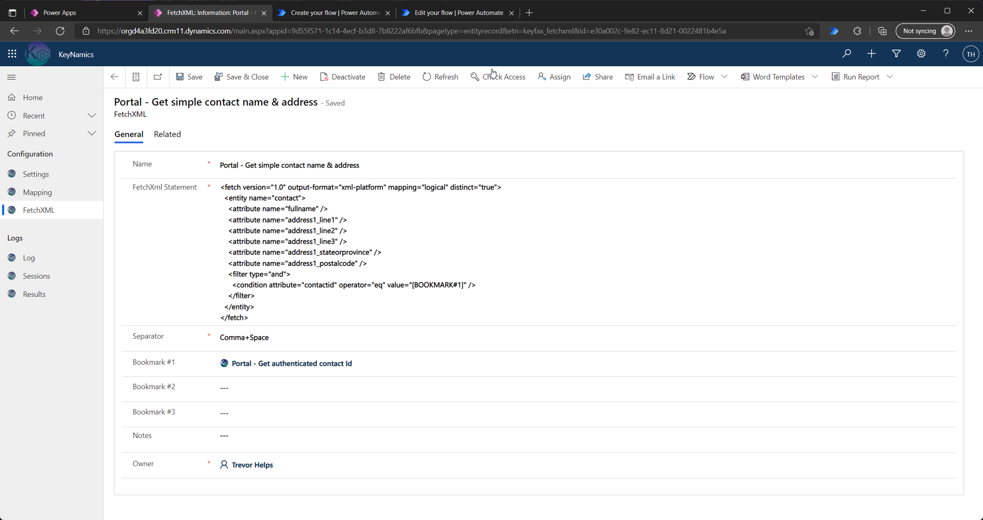Screen dimensions: 983x520
Task: Click the Trevor Helps owner link
Action: [x=252, y=465]
